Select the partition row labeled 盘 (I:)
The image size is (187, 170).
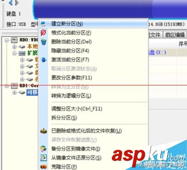click(167, 52)
